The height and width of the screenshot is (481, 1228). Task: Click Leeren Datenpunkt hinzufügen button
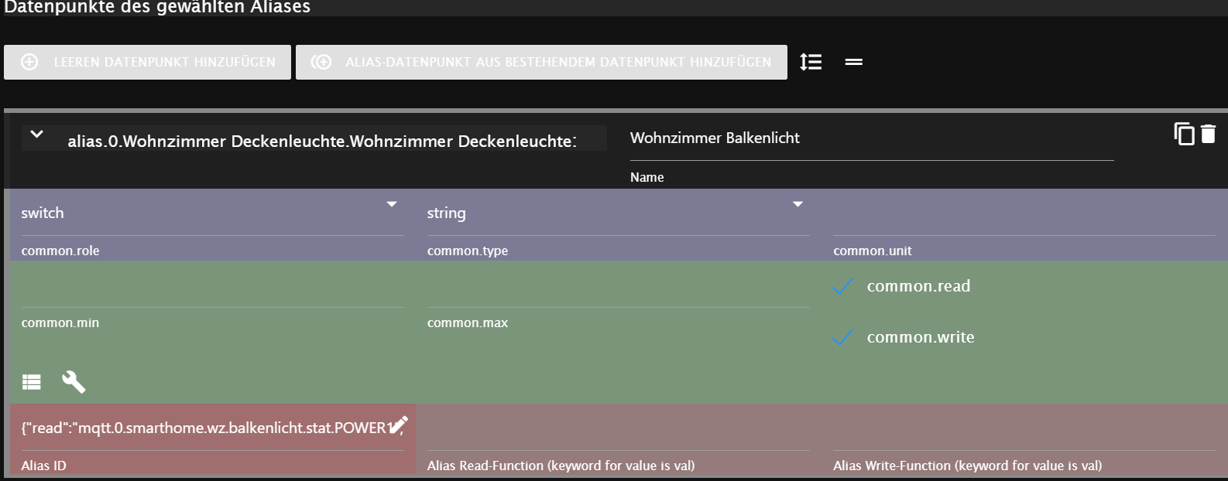pos(147,62)
